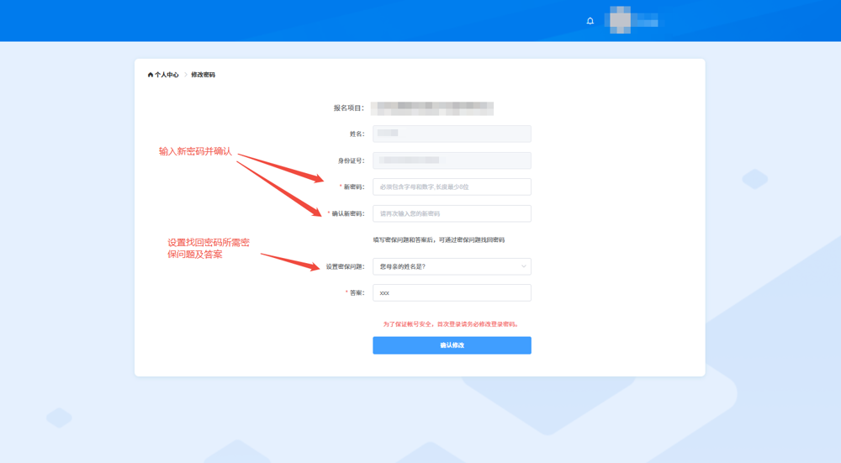Click the 答案 input containing xxx
Viewport: 841px width, 463px height.
point(452,293)
